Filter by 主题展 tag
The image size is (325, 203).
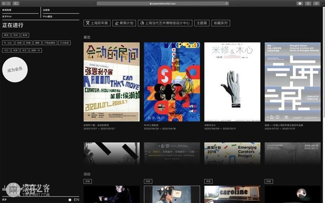pos(201,23)
